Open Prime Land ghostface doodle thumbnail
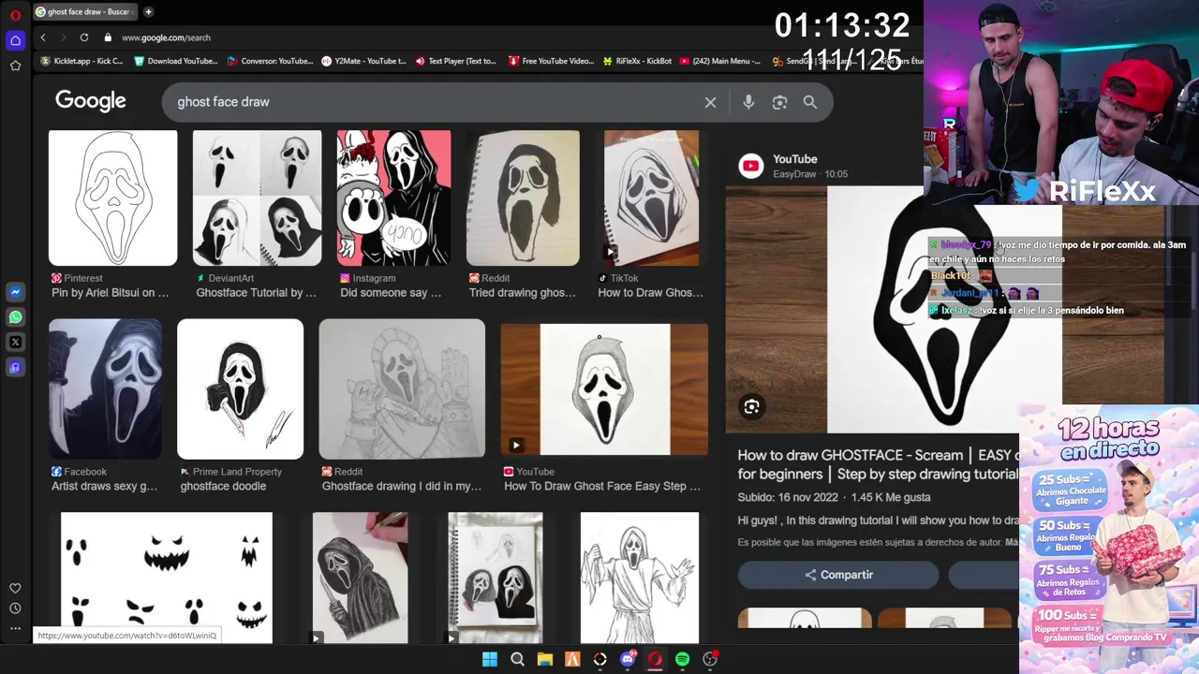Viewport: 1199px width, 674px height. tap(240, 389)
